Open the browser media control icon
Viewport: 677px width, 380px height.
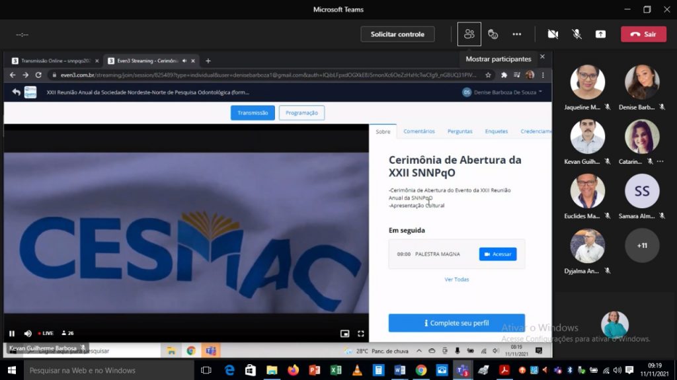click(517, 75)
